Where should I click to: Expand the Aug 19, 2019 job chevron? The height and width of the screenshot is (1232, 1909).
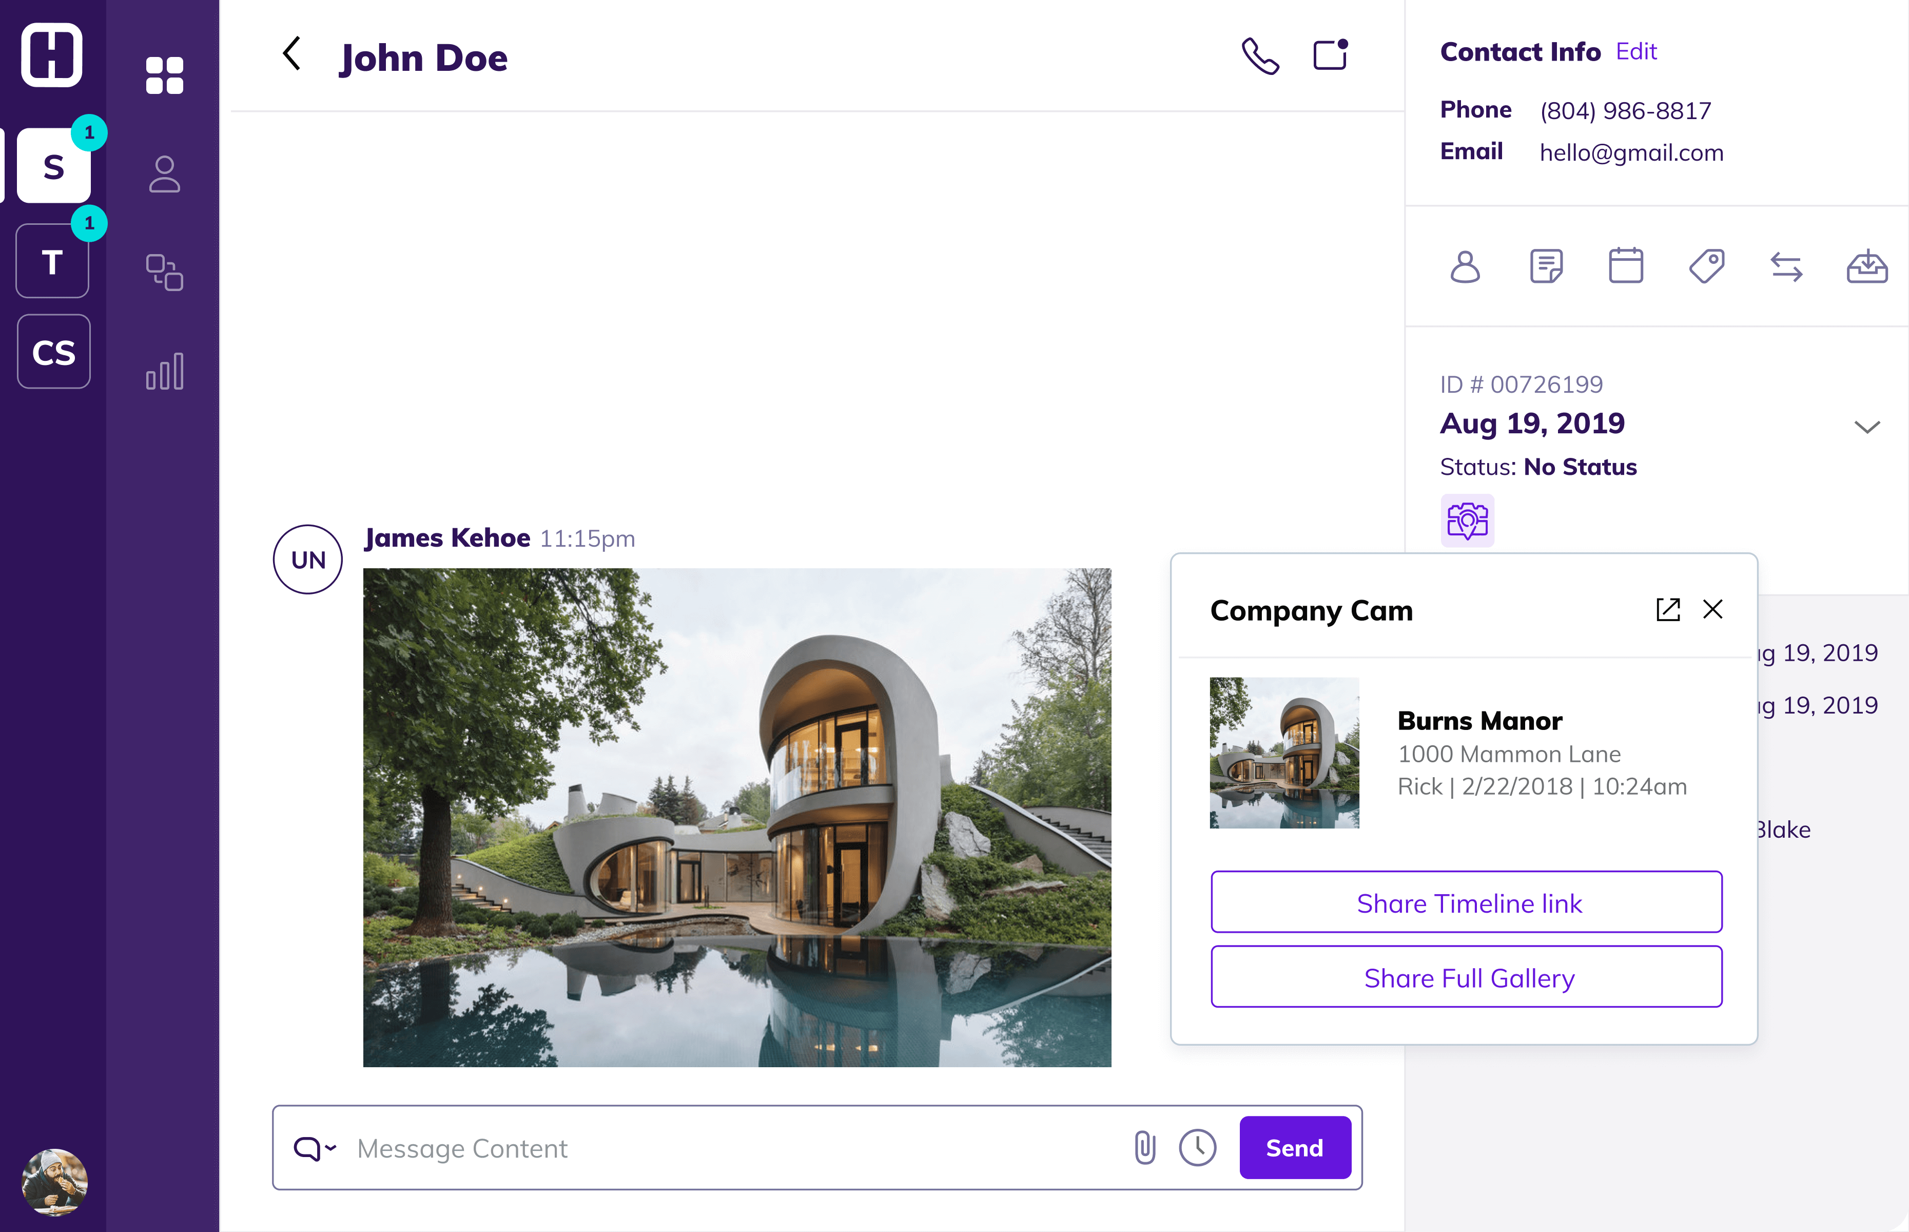click(x=1866, y=427)
